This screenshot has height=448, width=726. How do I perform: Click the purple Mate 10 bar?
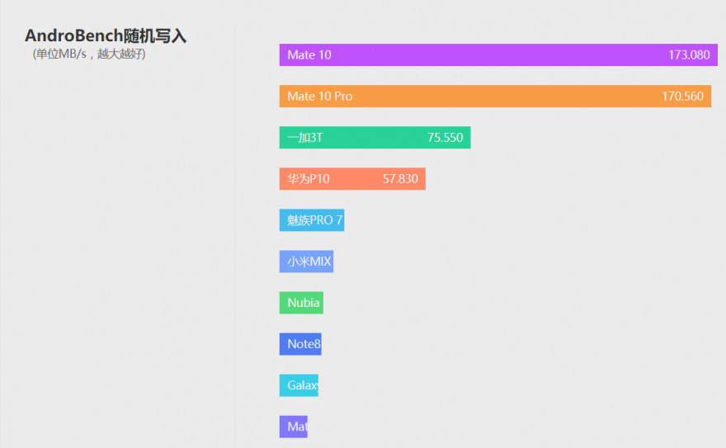tap(495, 55)
